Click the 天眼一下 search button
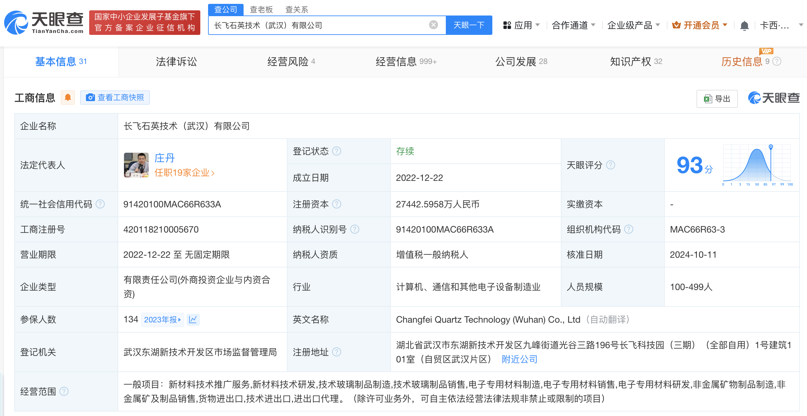The width and height of the screenshot is (807, 416). pyautogui.click(x=469, y=25)
